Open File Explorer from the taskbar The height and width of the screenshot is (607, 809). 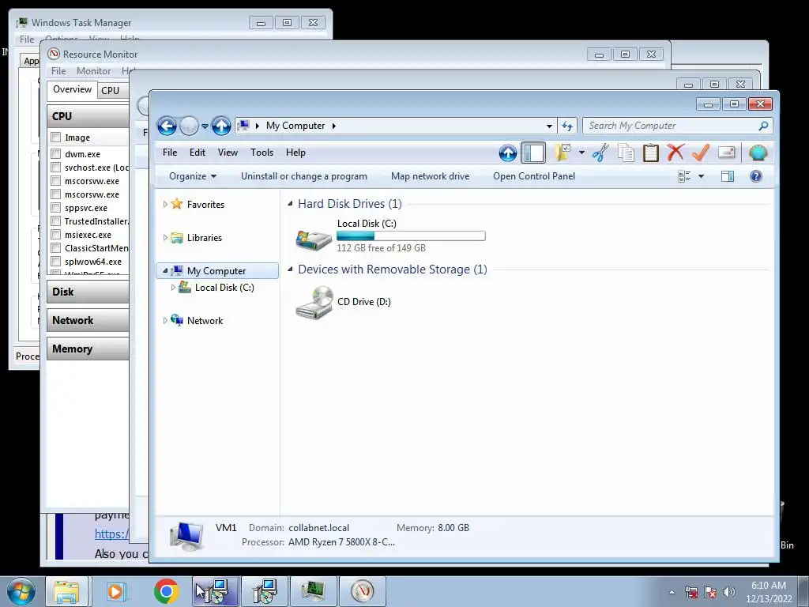click(66, 591)
